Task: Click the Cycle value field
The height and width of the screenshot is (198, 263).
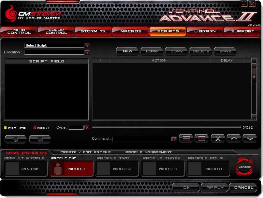Action: pyautogui.click(x=76, y=128)
